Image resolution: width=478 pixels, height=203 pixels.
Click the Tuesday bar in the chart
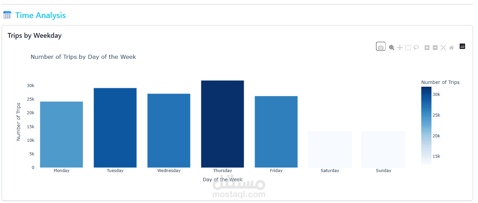[x=115, y=128]
